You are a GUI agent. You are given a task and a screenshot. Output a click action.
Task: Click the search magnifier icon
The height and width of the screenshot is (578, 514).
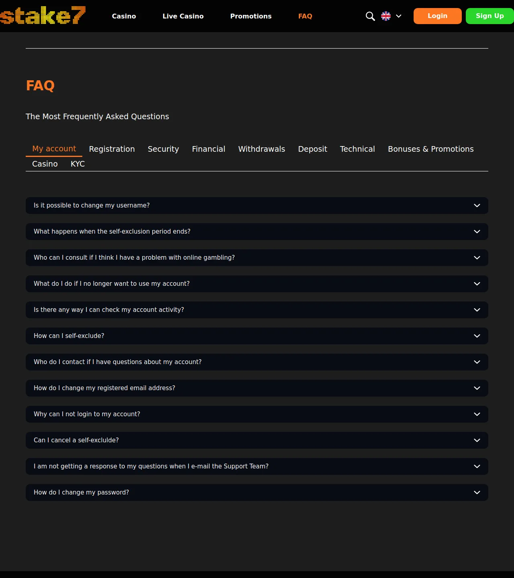[x=370, y=16]
